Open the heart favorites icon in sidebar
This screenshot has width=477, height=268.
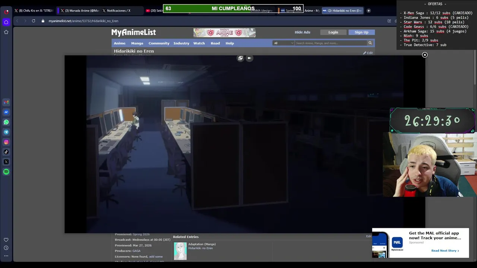[6, 240]
